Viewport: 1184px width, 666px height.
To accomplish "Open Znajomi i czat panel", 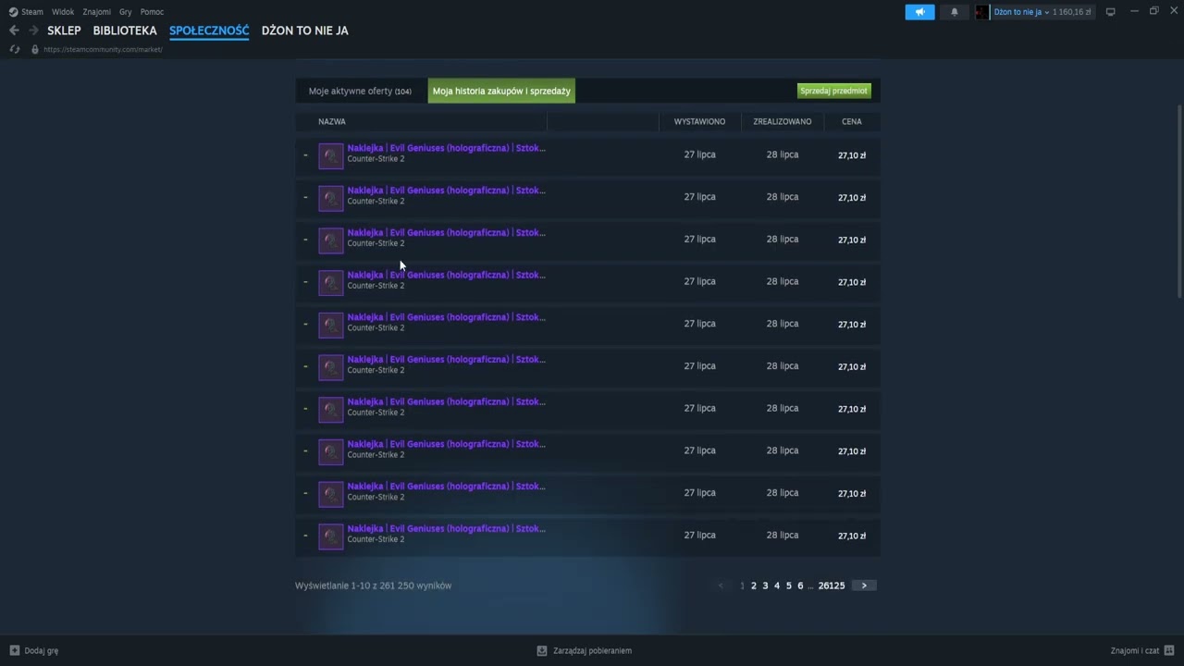I will click(x=1142, y=650).
